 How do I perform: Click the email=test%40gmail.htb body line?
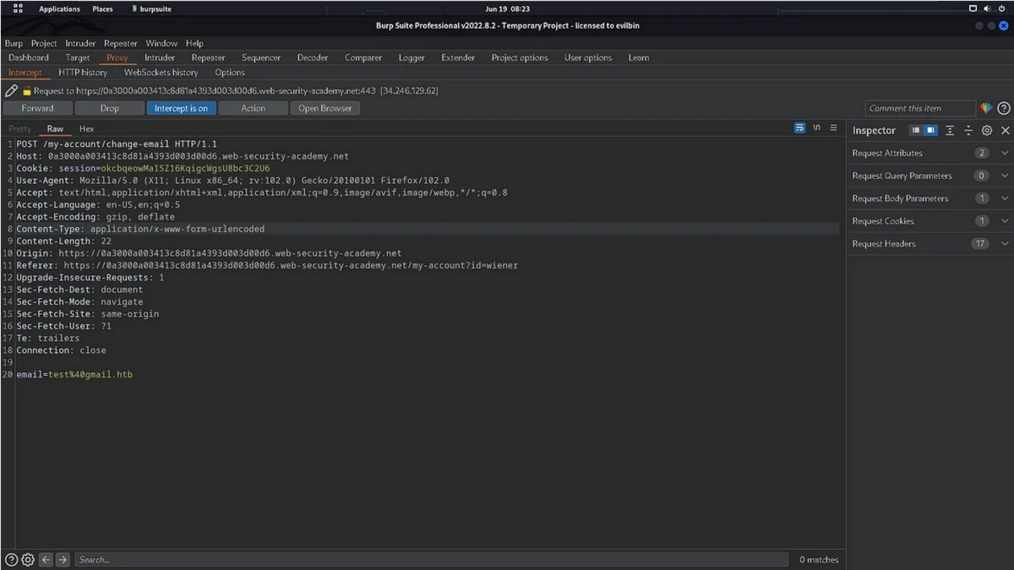point(74,374)
